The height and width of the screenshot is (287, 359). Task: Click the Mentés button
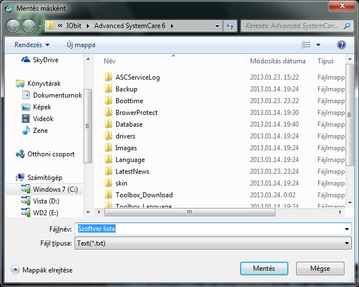pyautogui.click(x=264, y=269)
